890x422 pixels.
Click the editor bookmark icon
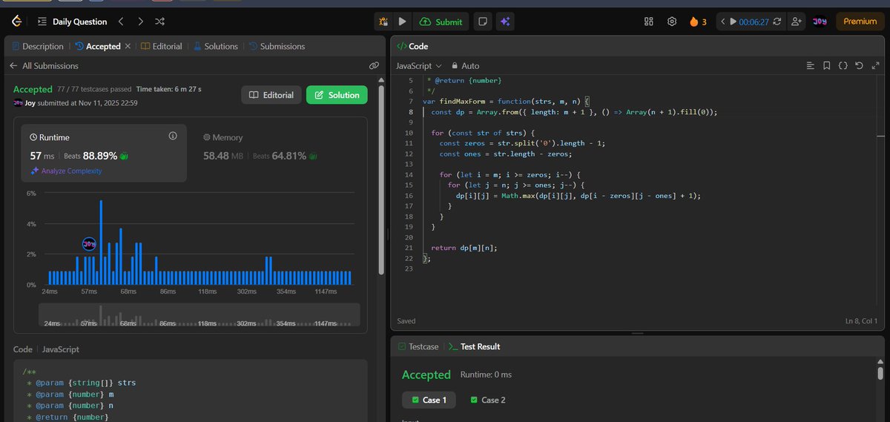(x=827, y=66)
